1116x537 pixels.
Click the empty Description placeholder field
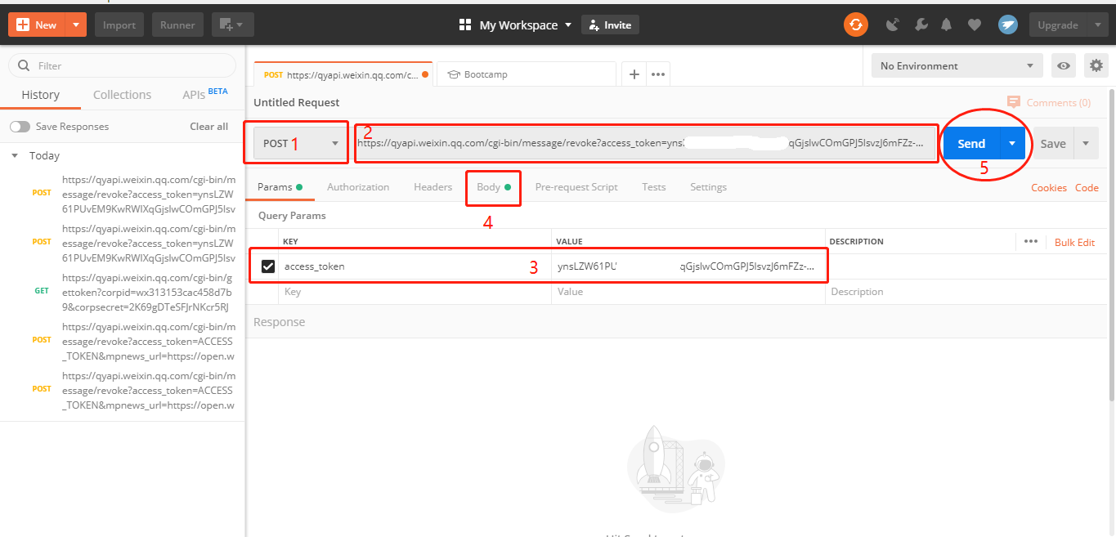point(965,292)
